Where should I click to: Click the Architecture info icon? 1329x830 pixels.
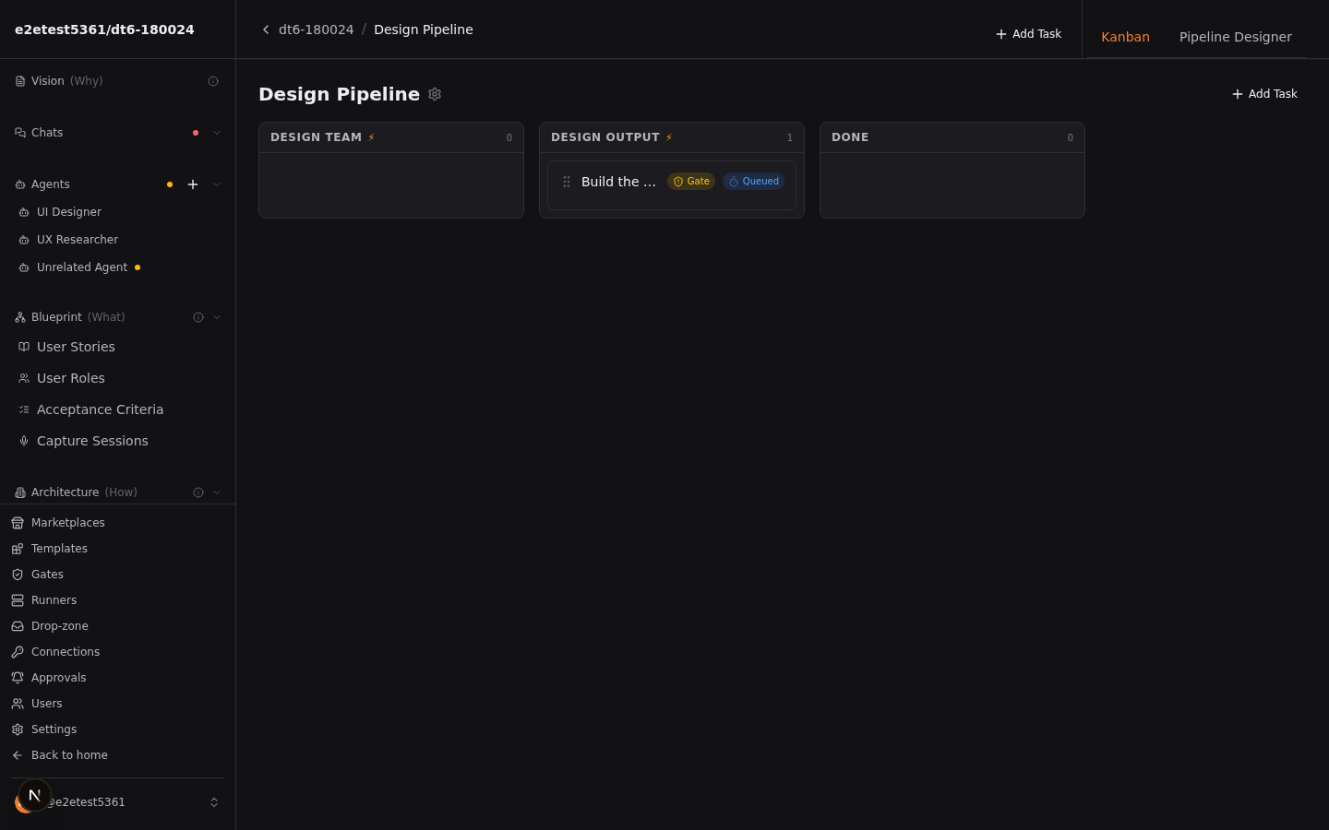pos(198,492)
